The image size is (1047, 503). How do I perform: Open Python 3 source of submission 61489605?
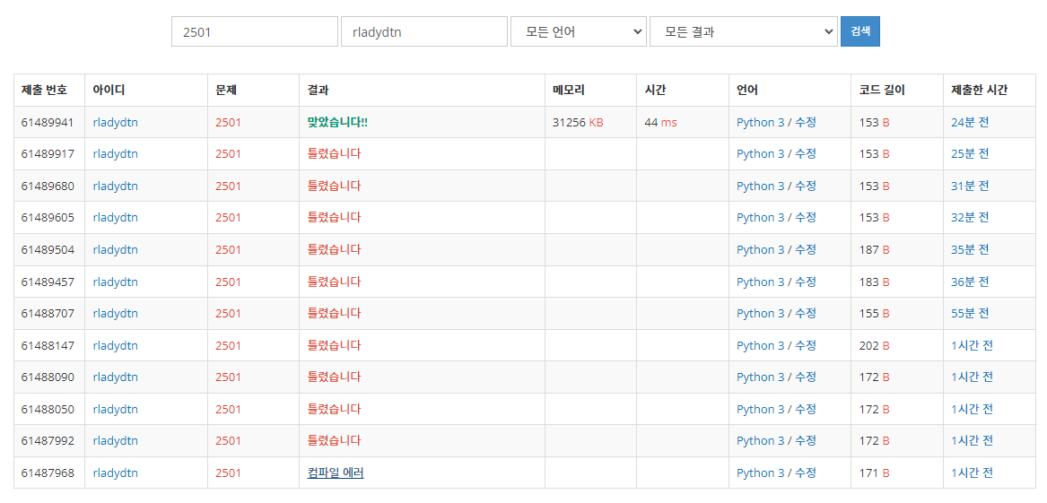761,218
